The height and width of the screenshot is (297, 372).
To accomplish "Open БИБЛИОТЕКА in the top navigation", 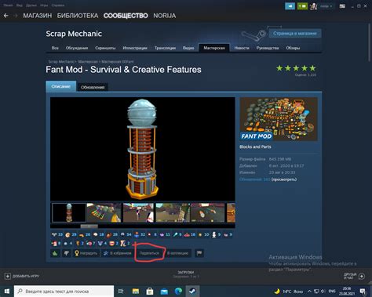I will point(78,16).
